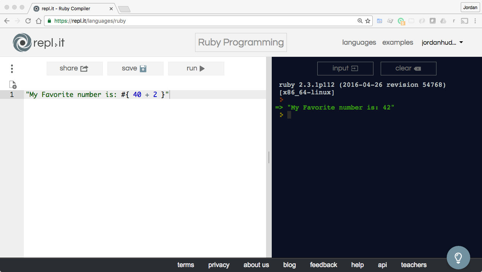482x272 pixels.
Task: Click the lightbulb help icon
Action: pos(458,258)
